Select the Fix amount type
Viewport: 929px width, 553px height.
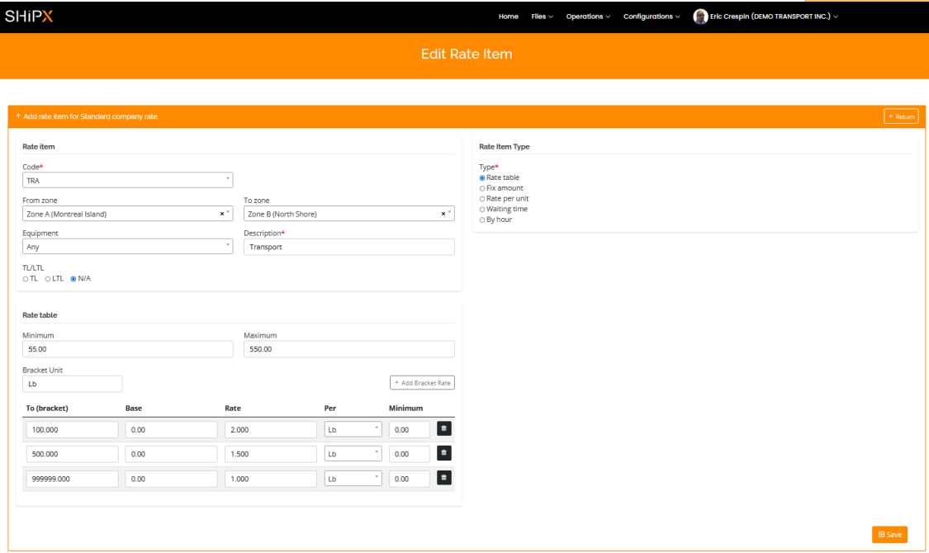(483, 188)
